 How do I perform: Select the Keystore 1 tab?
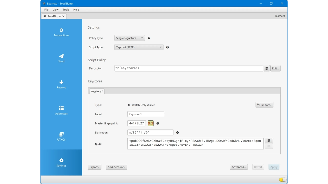(97, 91)
